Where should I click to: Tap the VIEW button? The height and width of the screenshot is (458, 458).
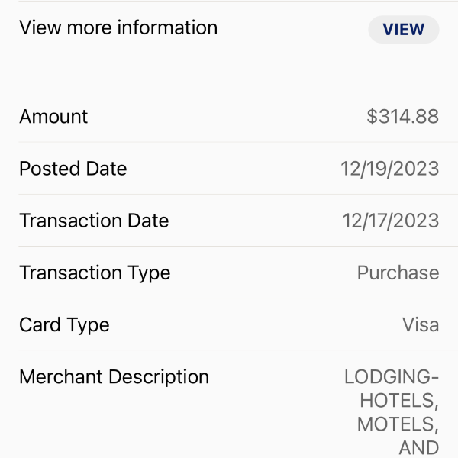403,30
